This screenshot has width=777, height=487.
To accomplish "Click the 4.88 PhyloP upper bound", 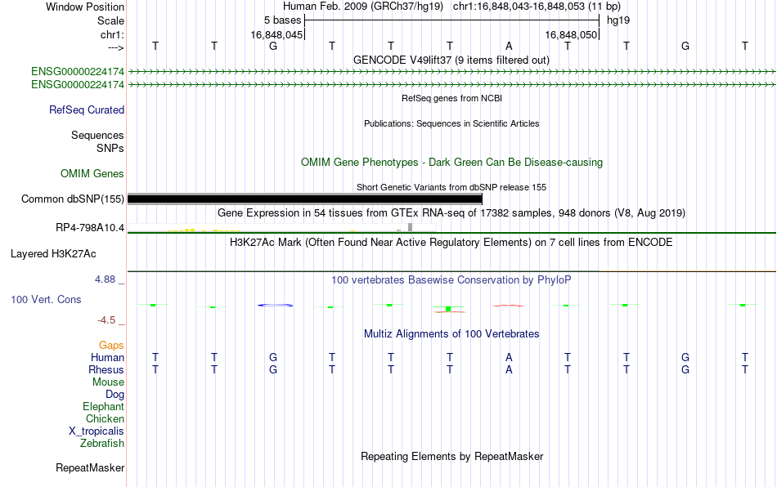I will tap(105, 279).
